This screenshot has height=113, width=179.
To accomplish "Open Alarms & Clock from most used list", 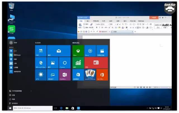I will pyautogui.click(x=15, y=72).
